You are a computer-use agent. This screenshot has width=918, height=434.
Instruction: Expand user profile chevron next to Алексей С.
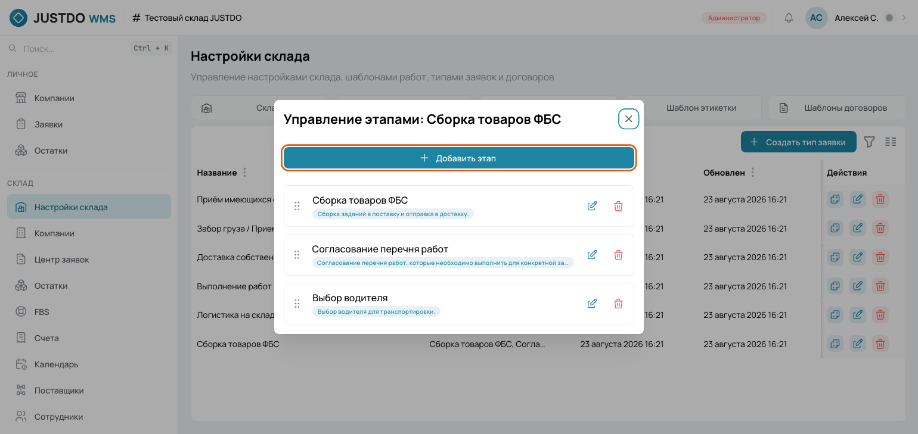point(904,18)
